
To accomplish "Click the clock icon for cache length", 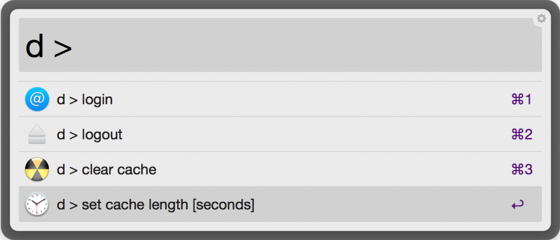I will point(37,205).
